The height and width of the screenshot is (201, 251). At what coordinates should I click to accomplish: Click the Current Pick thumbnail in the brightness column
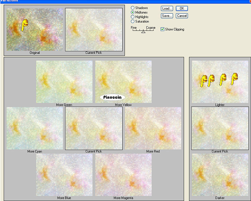220,128
